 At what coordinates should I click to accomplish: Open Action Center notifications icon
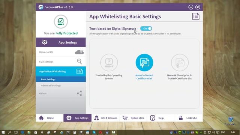click(x=218, y=132)
